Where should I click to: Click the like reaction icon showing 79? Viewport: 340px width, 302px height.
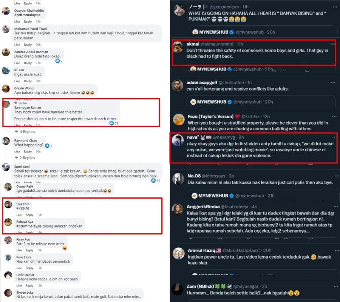pyautogui.click(x=111, y=123)
